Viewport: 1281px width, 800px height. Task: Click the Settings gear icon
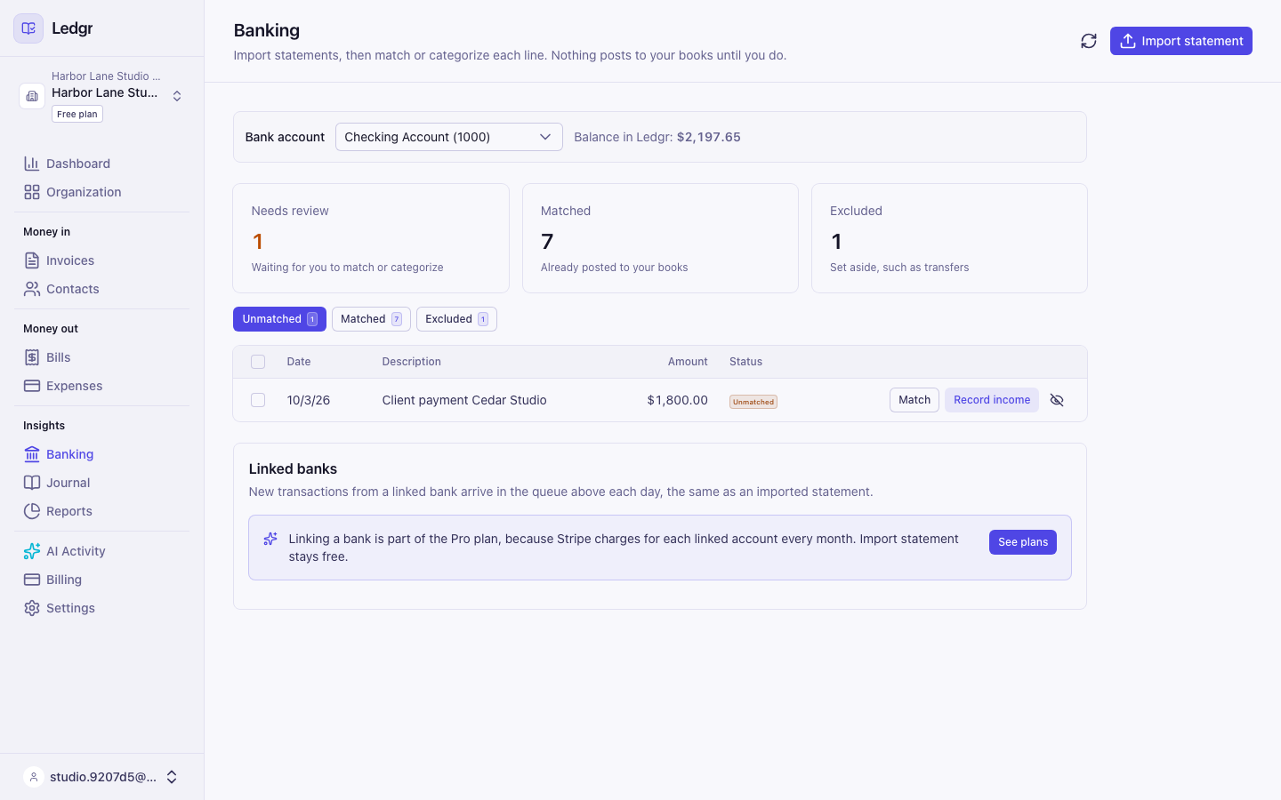[32, 608]
